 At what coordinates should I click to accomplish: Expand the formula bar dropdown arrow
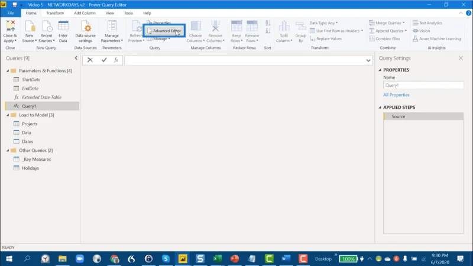(368, 60)
